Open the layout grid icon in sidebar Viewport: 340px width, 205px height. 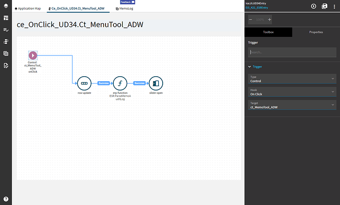click(x=6, y=18)
